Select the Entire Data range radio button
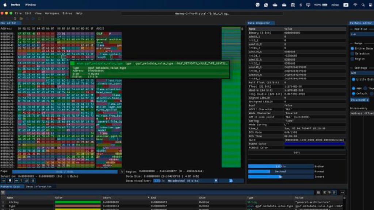Image resolution: width=374 pixels, height=210 pixels. coord(352,48)
